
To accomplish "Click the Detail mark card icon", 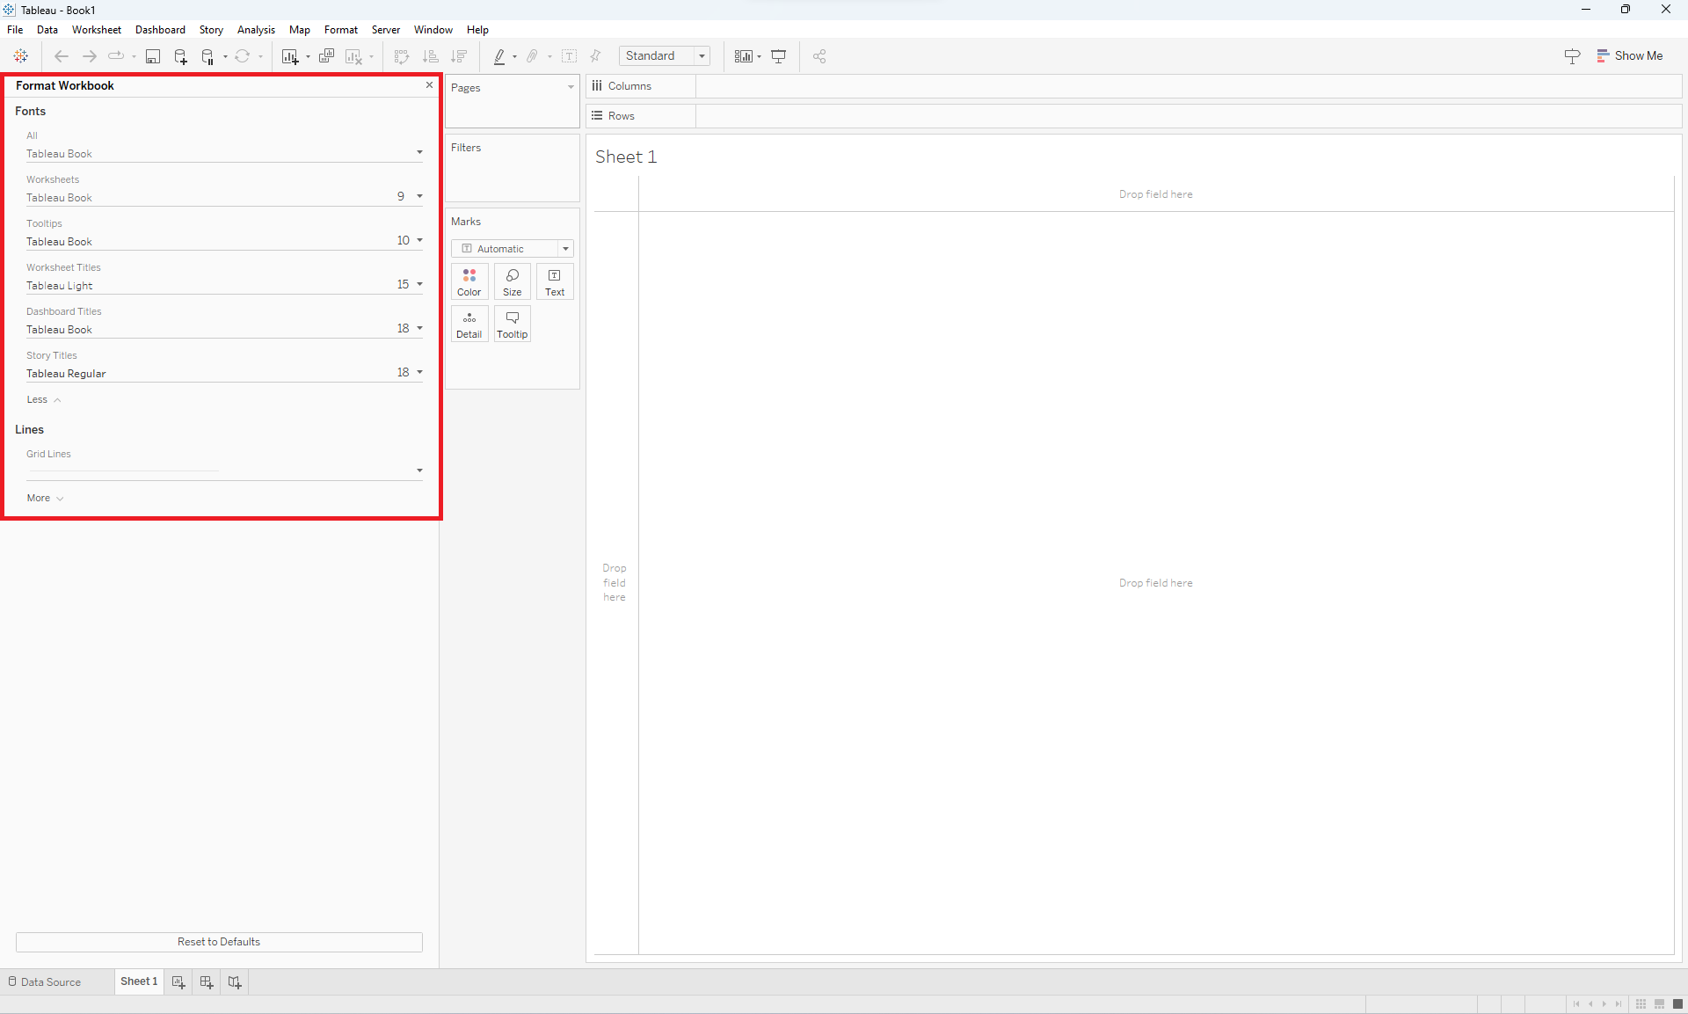I will [469, 325].
